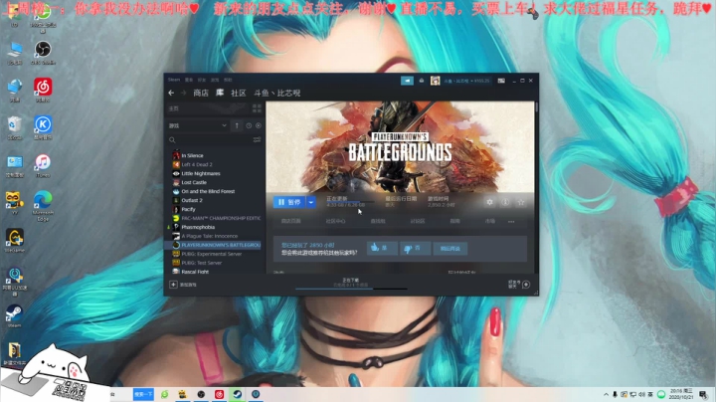716x402 pixels.
Task: Open Microsoft Edge desktop shortcut
Action: [x=43, y=206]
